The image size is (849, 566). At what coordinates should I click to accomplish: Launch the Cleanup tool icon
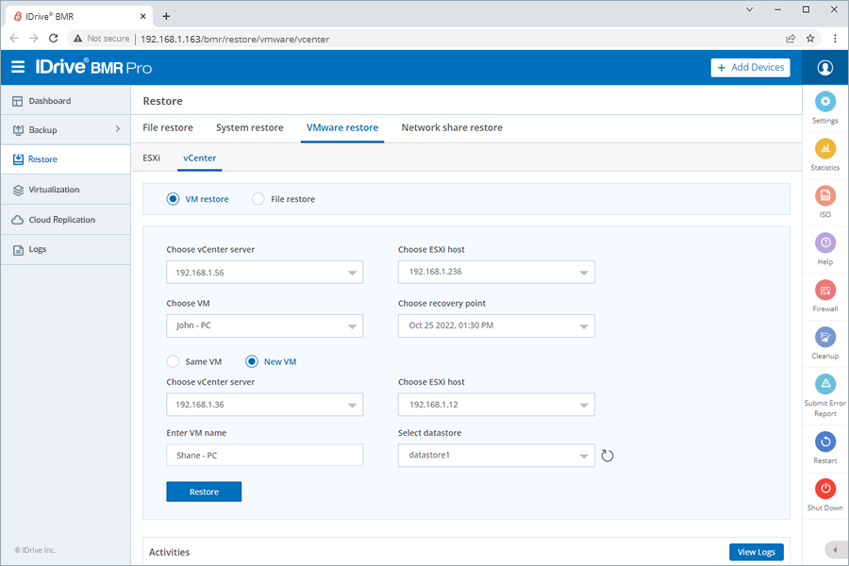[824, 338]
